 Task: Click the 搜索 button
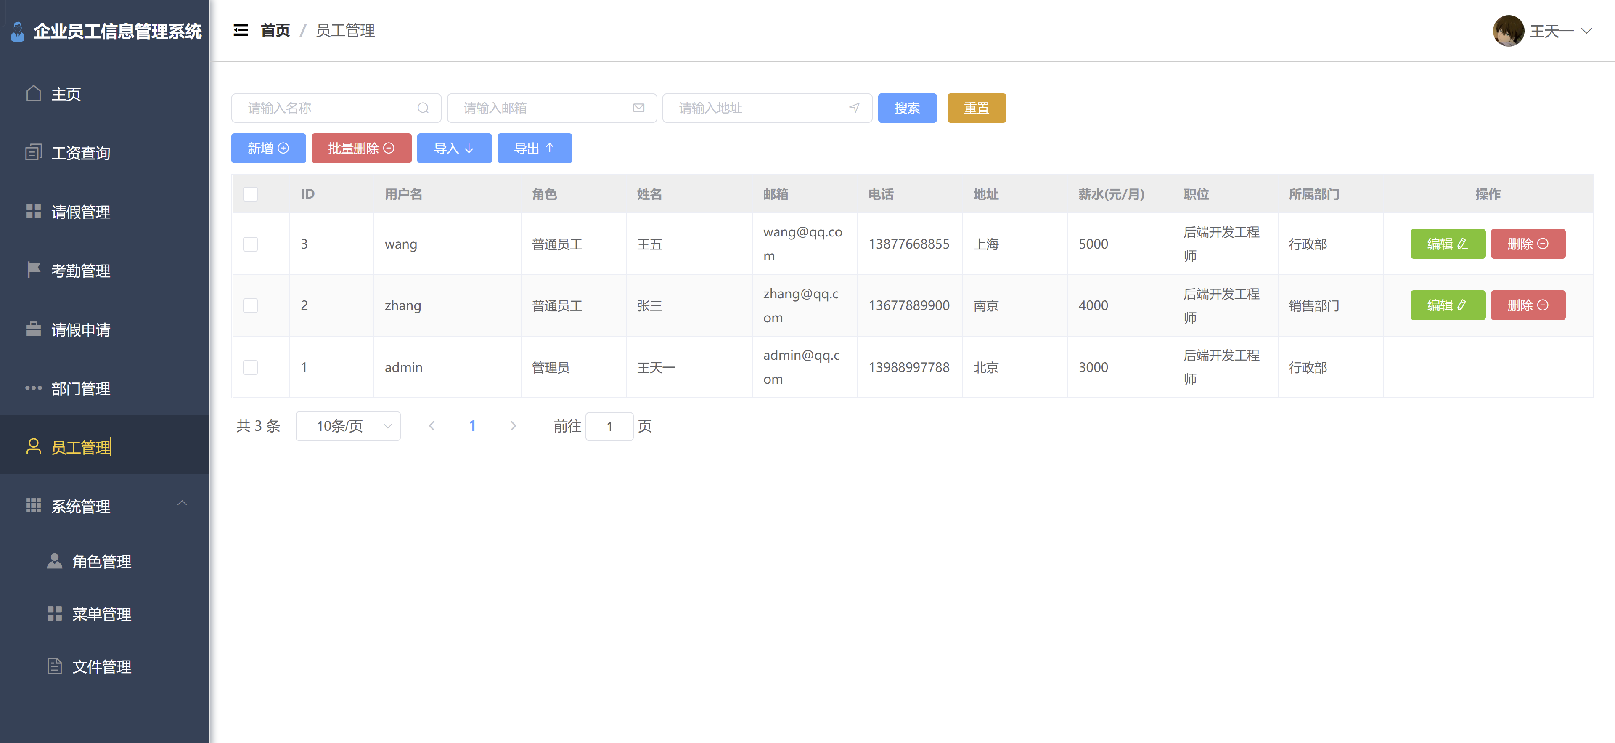point(907,108)
